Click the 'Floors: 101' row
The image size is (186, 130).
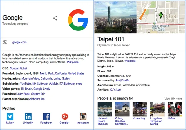pos(104,71)
